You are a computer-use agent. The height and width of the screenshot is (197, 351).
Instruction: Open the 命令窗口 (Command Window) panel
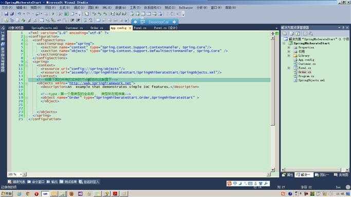pyautogui.click(x=36, y=182)
